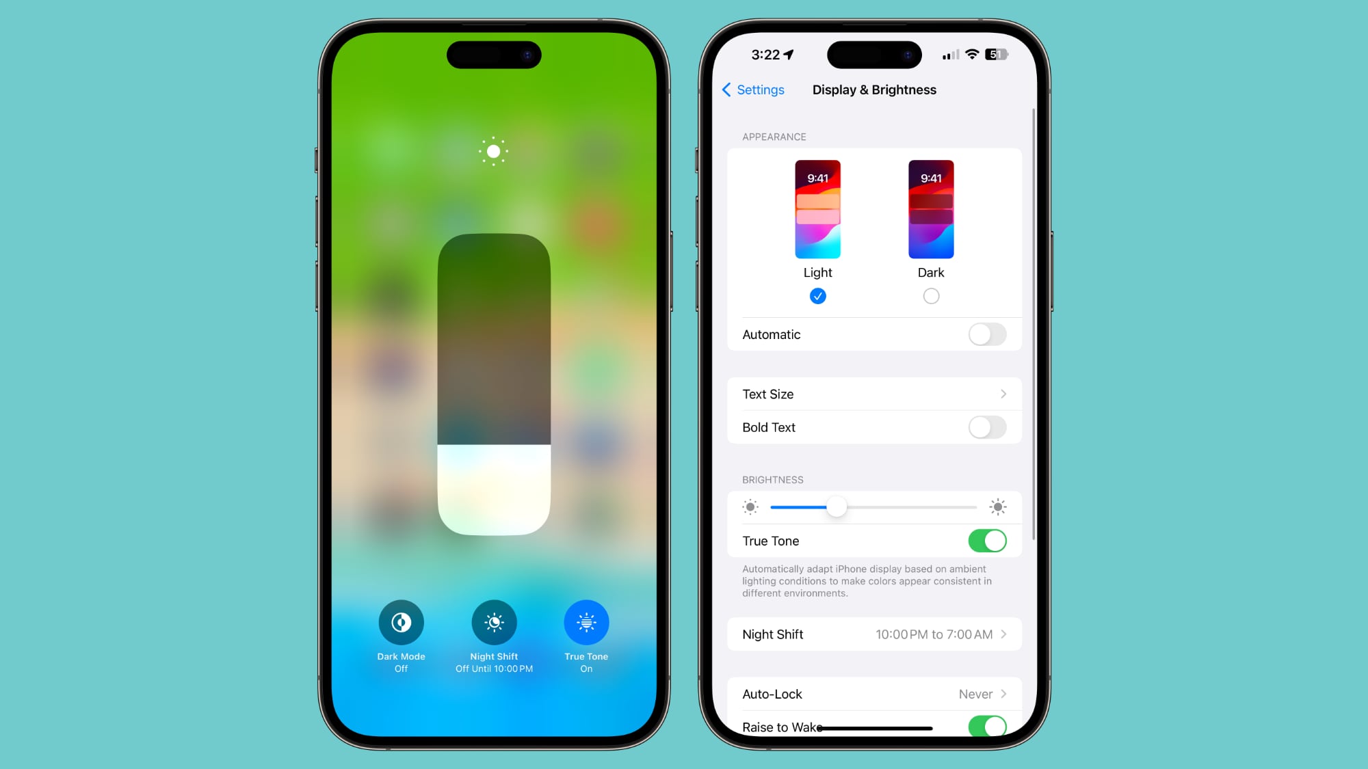Expand the Text Size setting
1368x769 pixels.
pyautogui.click(x=873, y=394)
